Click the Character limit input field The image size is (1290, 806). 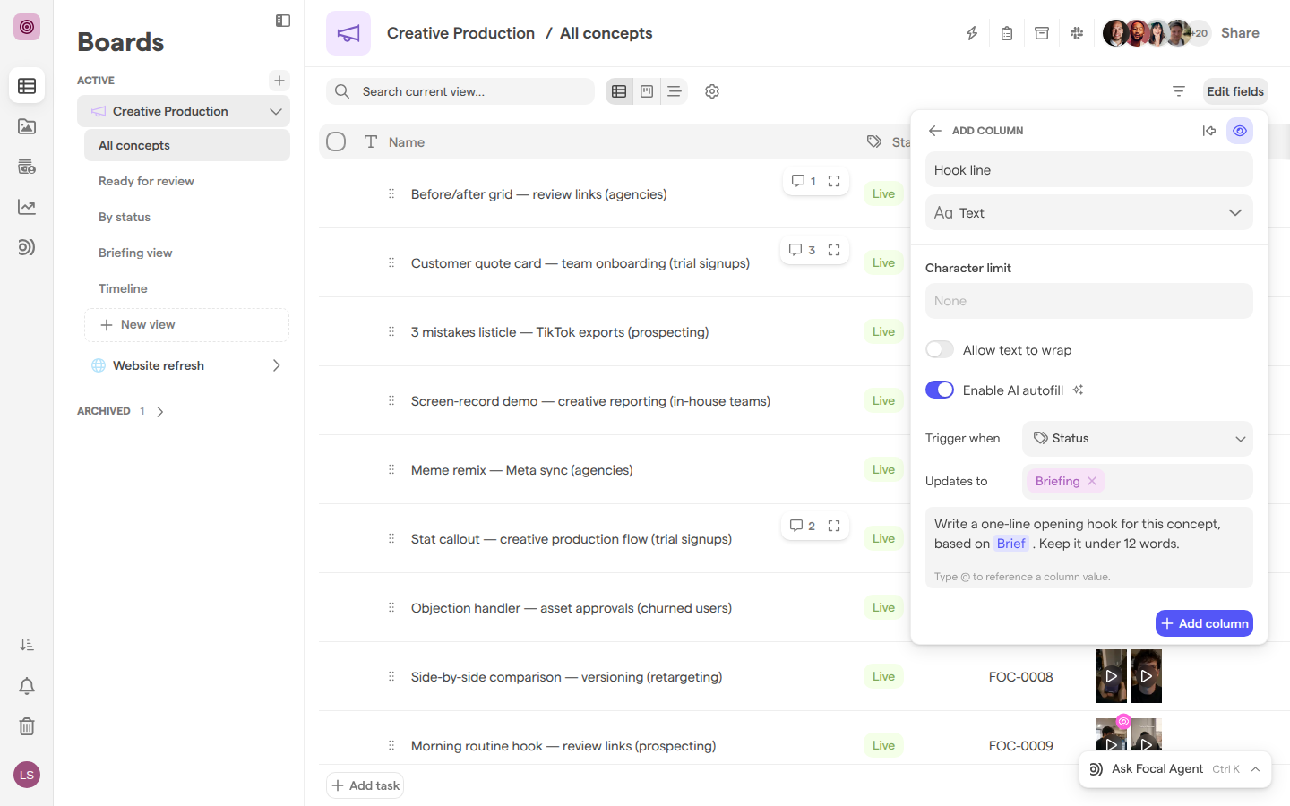point(1089,301)
